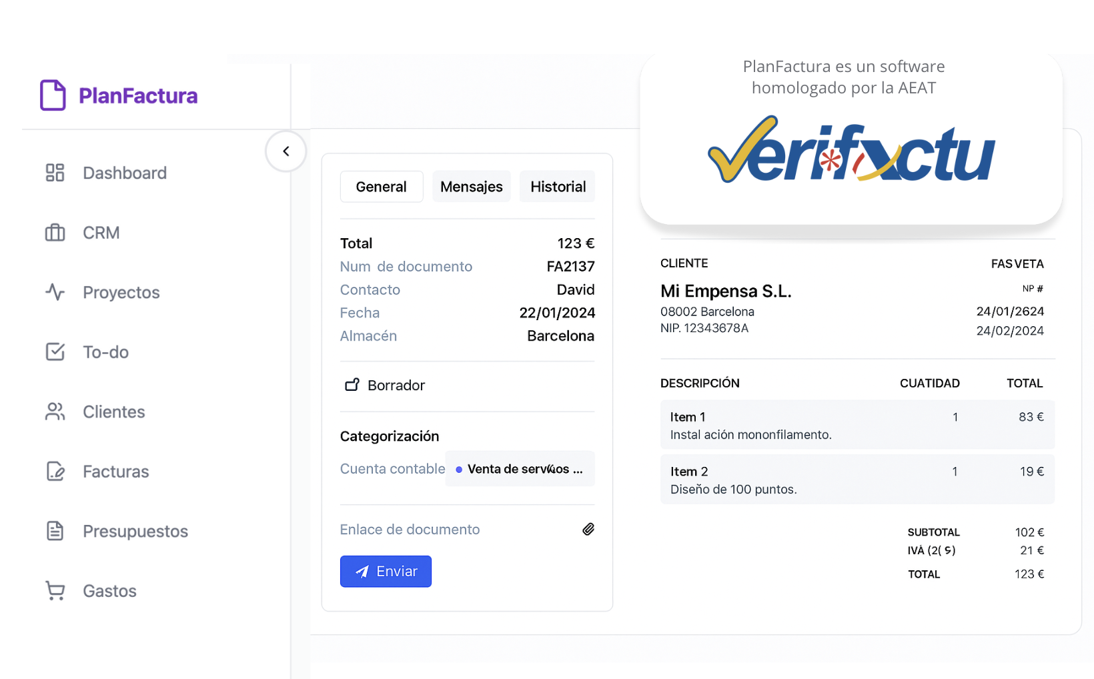Click the attachment paperclip icon
The image size is (1094, 679).
588,529
